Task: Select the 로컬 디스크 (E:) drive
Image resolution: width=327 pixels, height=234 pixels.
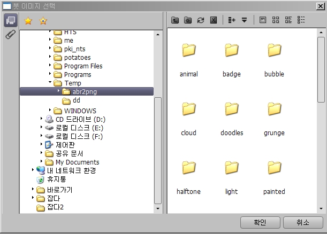Action: [x=74, y=128]
